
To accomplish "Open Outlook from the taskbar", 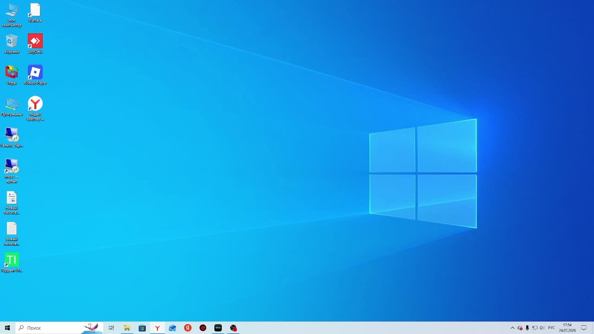I will pyautogui.click(x=173, y=328).
